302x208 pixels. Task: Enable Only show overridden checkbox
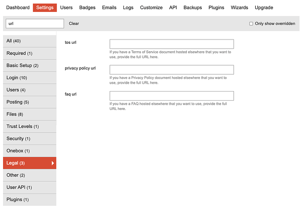tap(251, 24)
